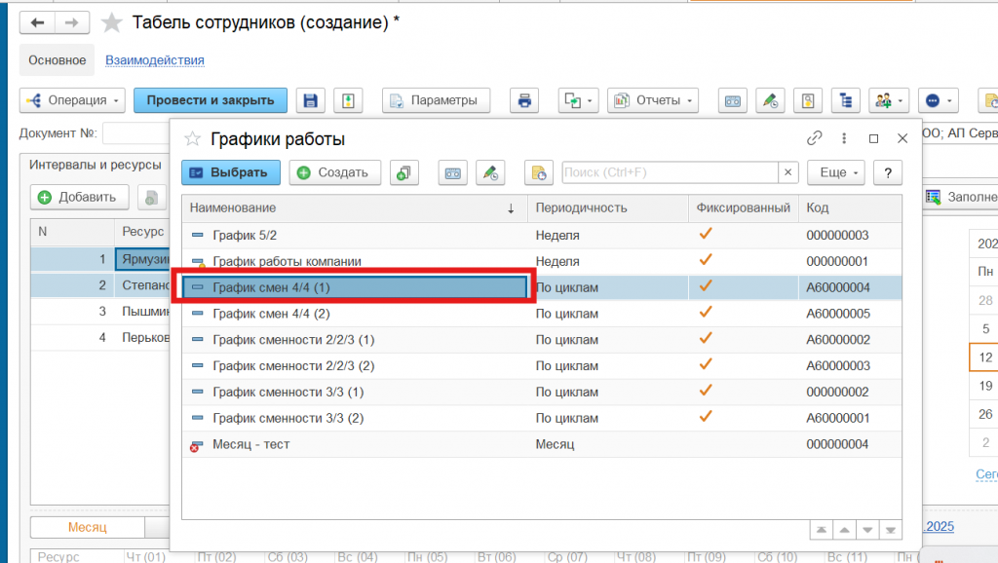Copy link to Графики работы dialog
This screenshot has height=563, width=998.
click(x=815, y=139)
